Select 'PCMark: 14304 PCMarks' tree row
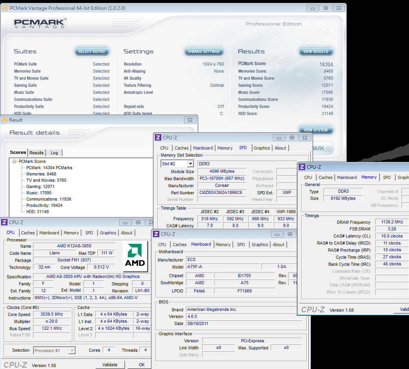This screenshot has width=409, height=369. (49, 168)
